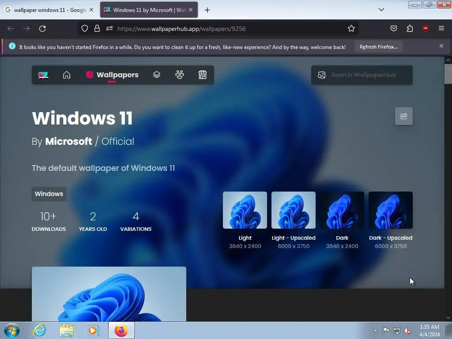Click Firefox icon in taskbar
The image size is (452, 339).
[x=121, y=330]
